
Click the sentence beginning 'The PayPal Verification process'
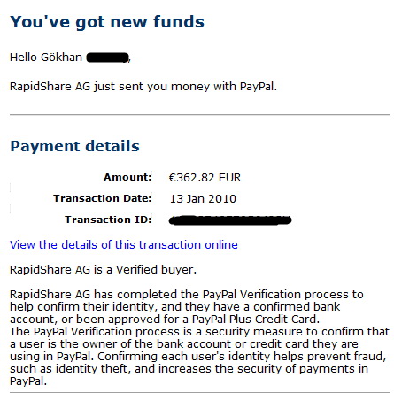199,357
